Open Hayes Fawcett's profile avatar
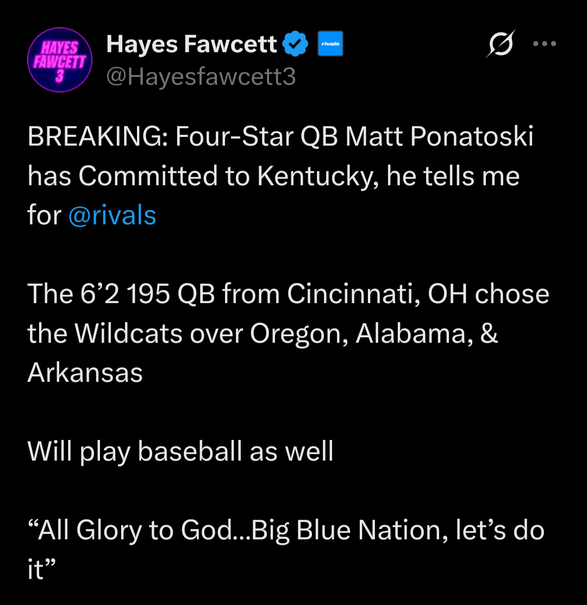 coord(59,60)
